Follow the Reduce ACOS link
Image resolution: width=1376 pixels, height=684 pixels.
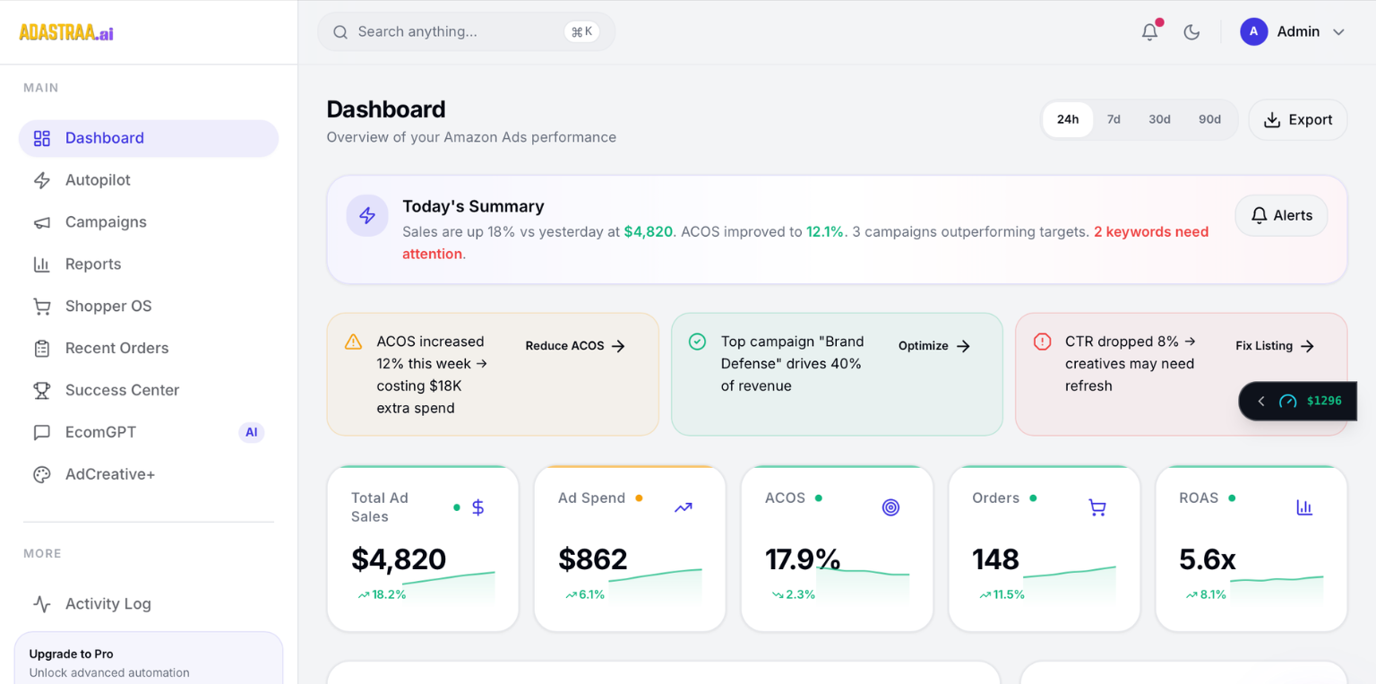click(574, 346)
